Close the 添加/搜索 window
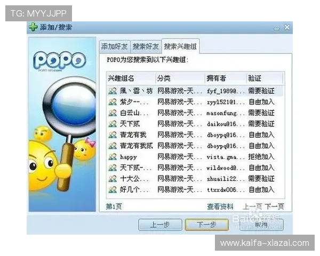This screenshot has width=320, height=256. pos(287,27)
